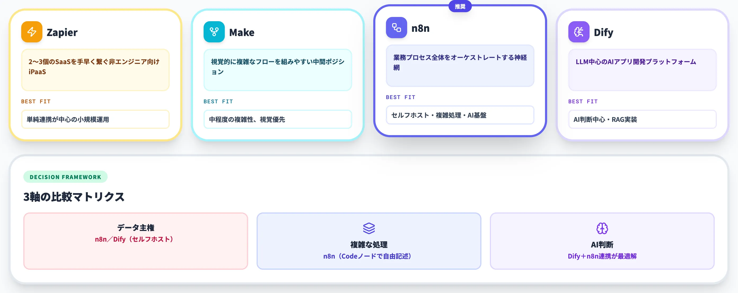738x293 pixels.
Task: Click the データ主権 heading
Action: point(135,228)
